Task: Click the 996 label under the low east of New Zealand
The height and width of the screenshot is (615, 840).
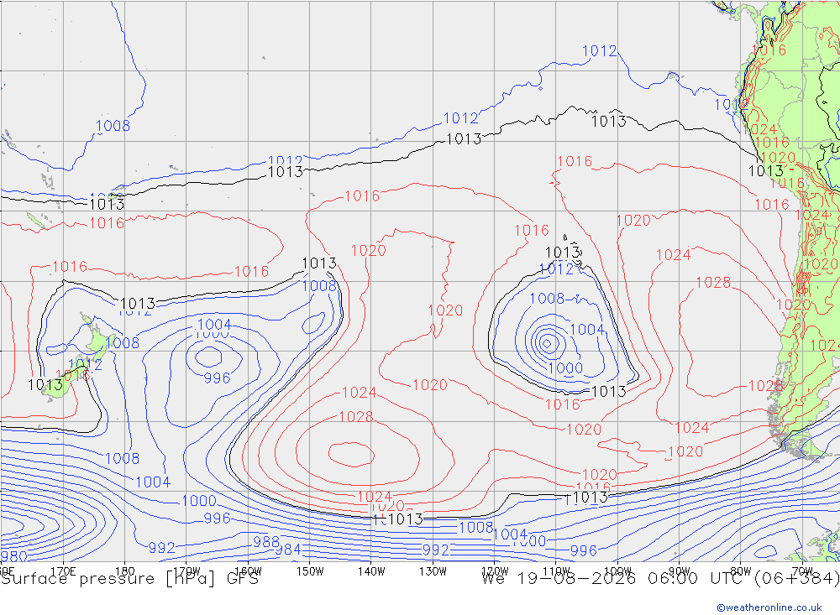Action: [217, 378]
